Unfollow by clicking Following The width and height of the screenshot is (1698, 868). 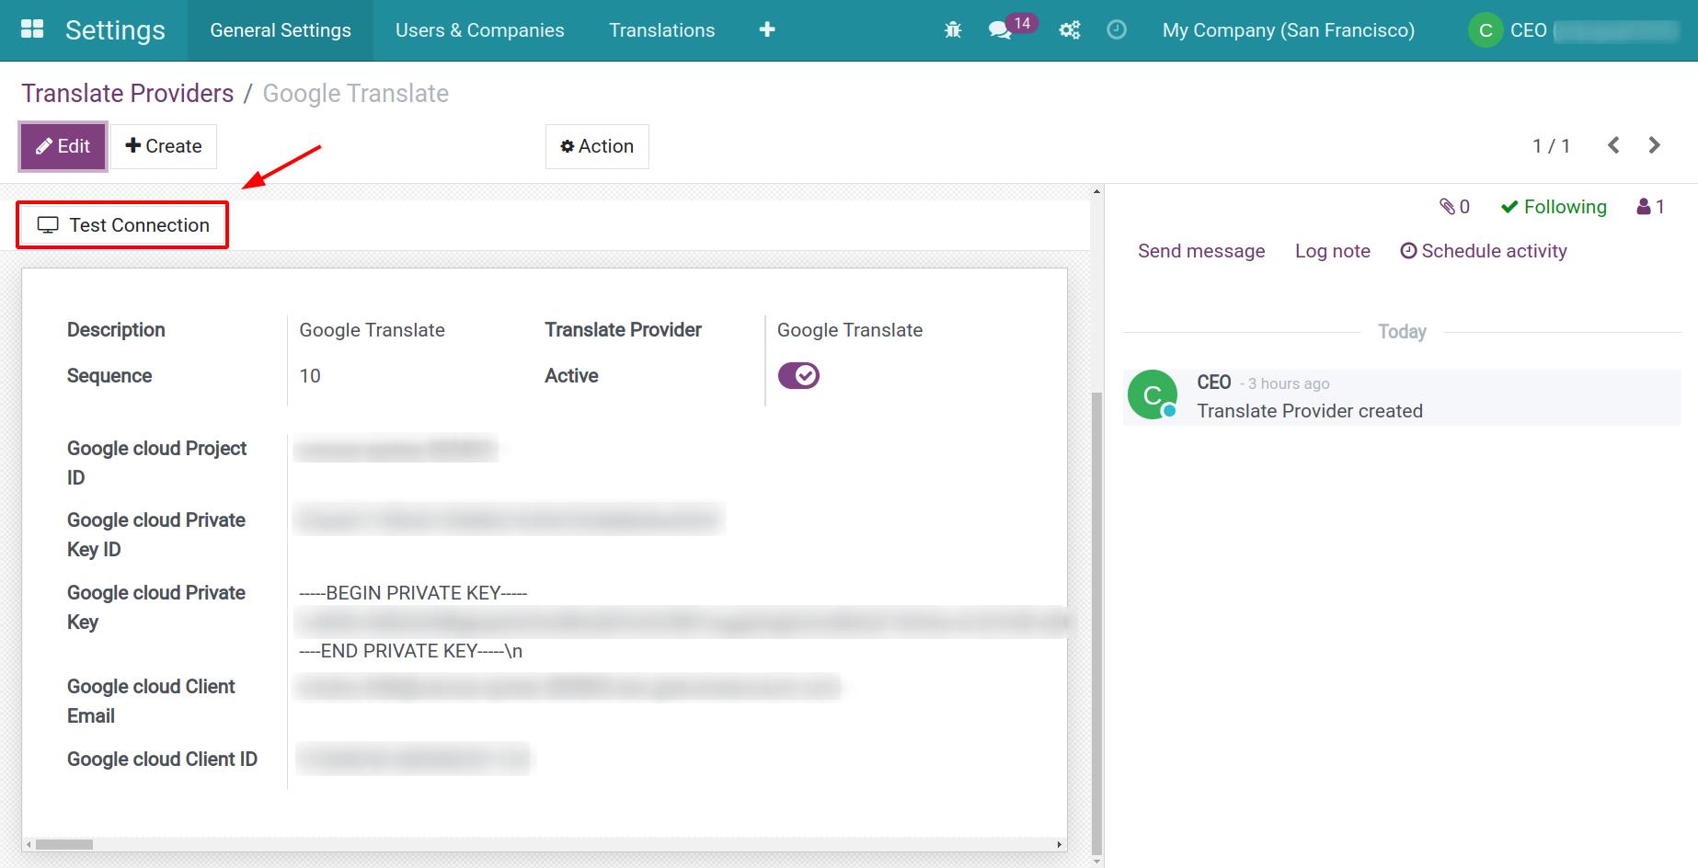coord(1553,206)
